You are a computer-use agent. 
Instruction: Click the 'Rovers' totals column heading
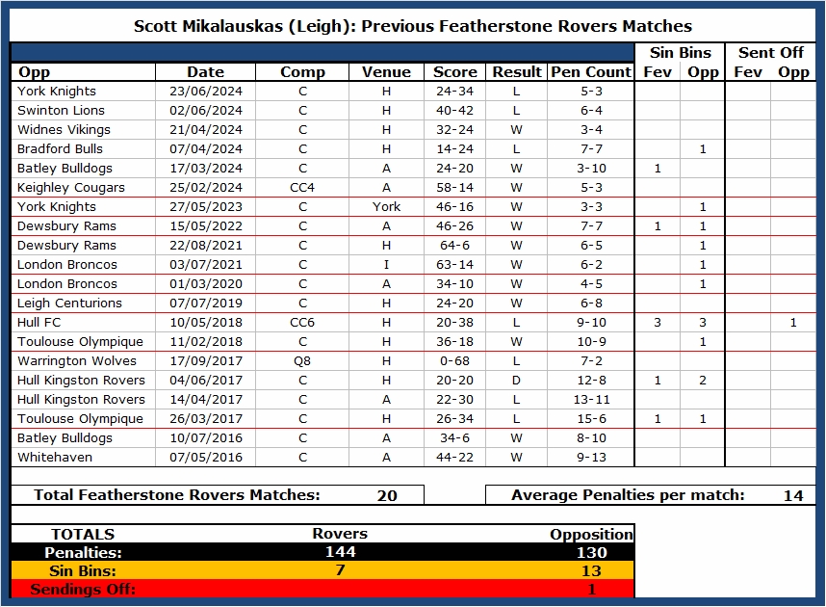click(x=340, y=534)
